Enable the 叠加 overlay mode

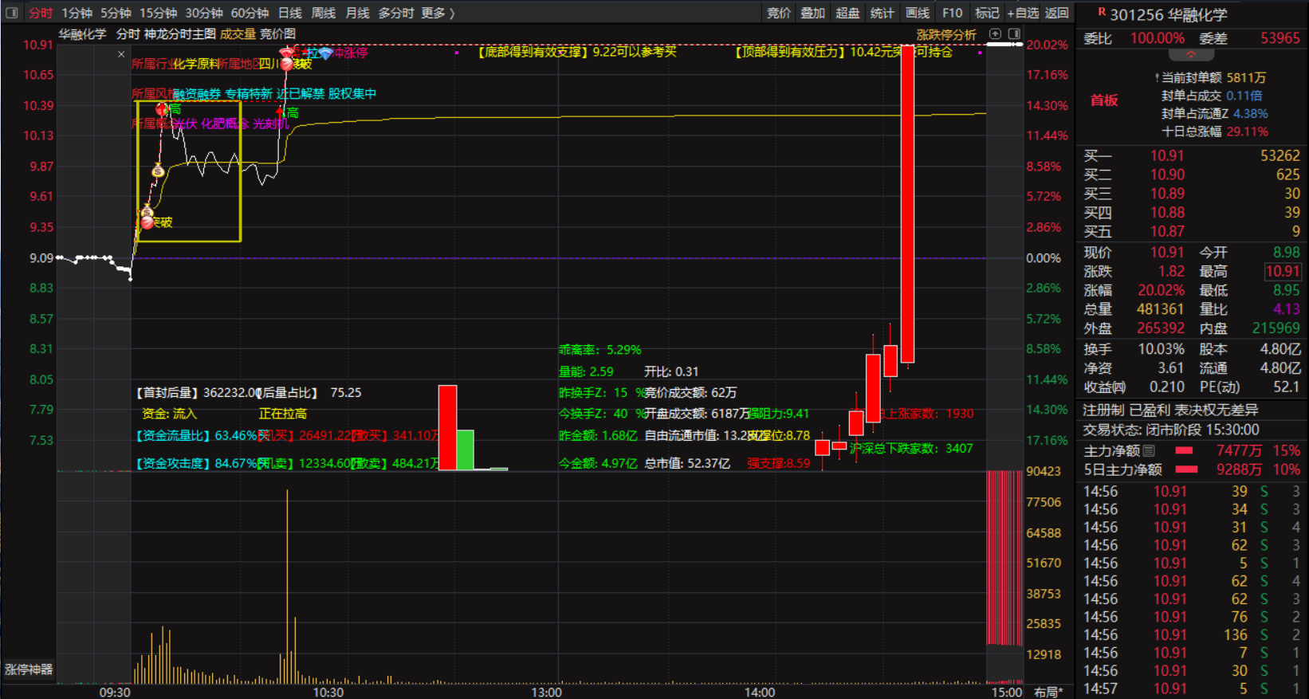pyautogui.click(x=812, y=13)
